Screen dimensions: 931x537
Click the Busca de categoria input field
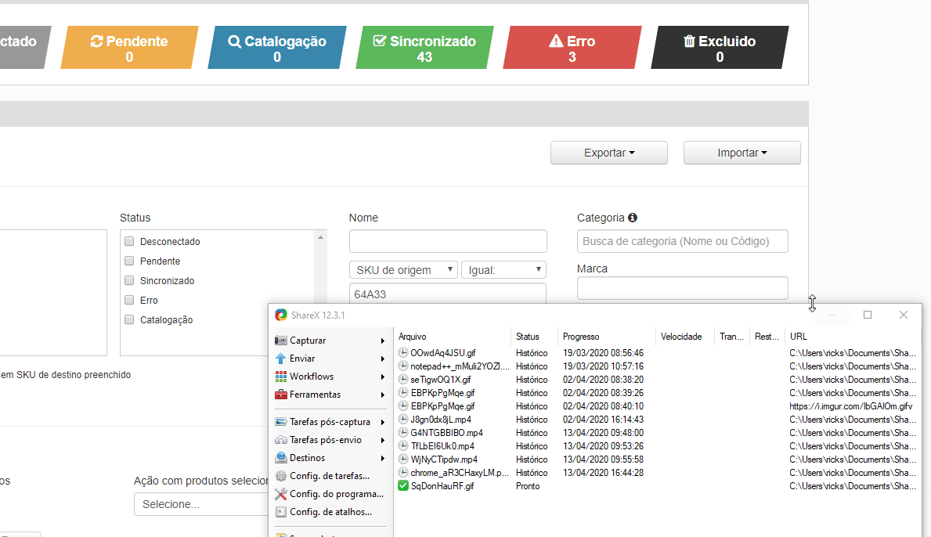682,241
